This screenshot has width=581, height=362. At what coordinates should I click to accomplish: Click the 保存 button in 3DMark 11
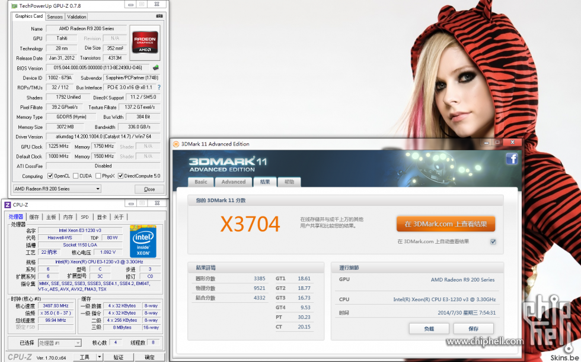coord(474,329)
